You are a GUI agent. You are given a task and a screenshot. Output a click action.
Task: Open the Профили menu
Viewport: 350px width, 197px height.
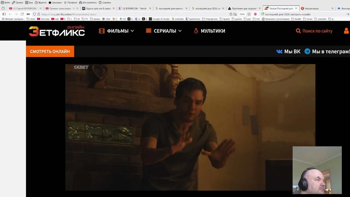[71, 2]
